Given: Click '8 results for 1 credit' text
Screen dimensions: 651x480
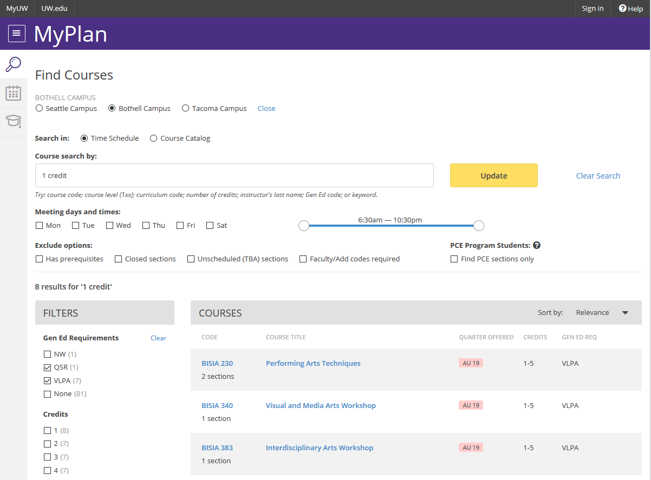Looking at the screenshot, I should pos(74,287).
